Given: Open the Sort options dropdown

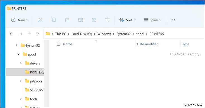Looking at the screenshot, I should coord(128,20).
